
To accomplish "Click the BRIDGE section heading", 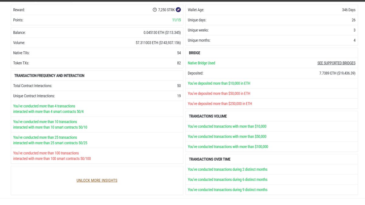I will click(195, 53).
